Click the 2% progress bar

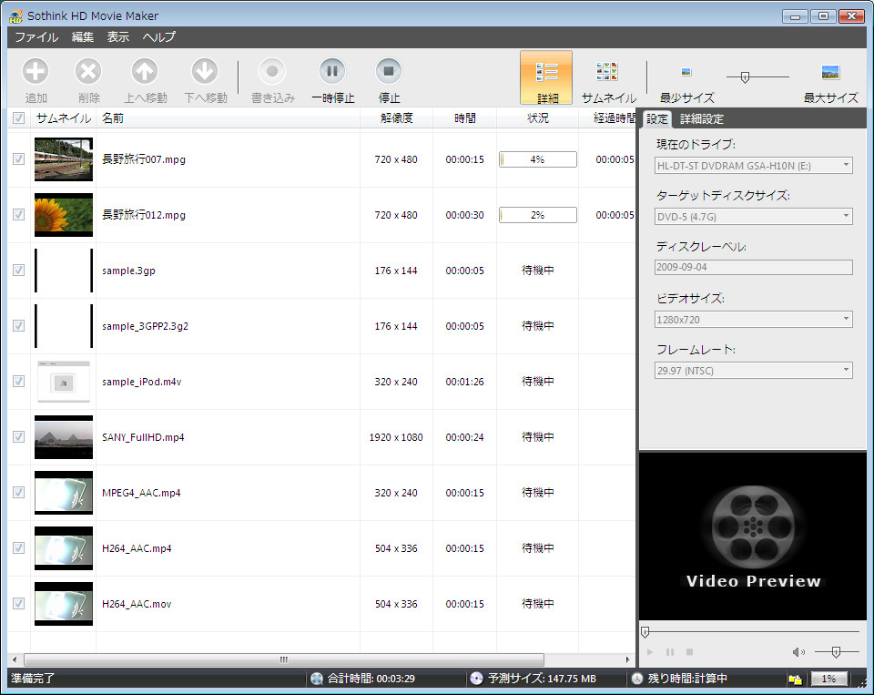537,215
